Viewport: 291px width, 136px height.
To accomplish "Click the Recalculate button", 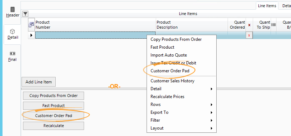I will click(x=54, y=126).
